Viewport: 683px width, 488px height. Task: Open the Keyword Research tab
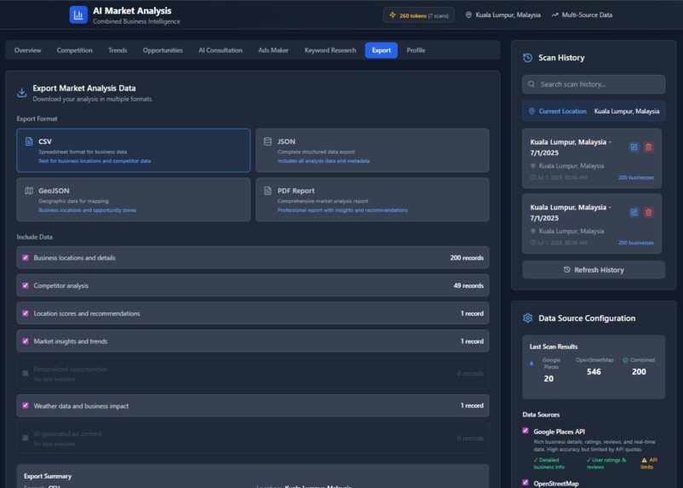pos(330,50)
